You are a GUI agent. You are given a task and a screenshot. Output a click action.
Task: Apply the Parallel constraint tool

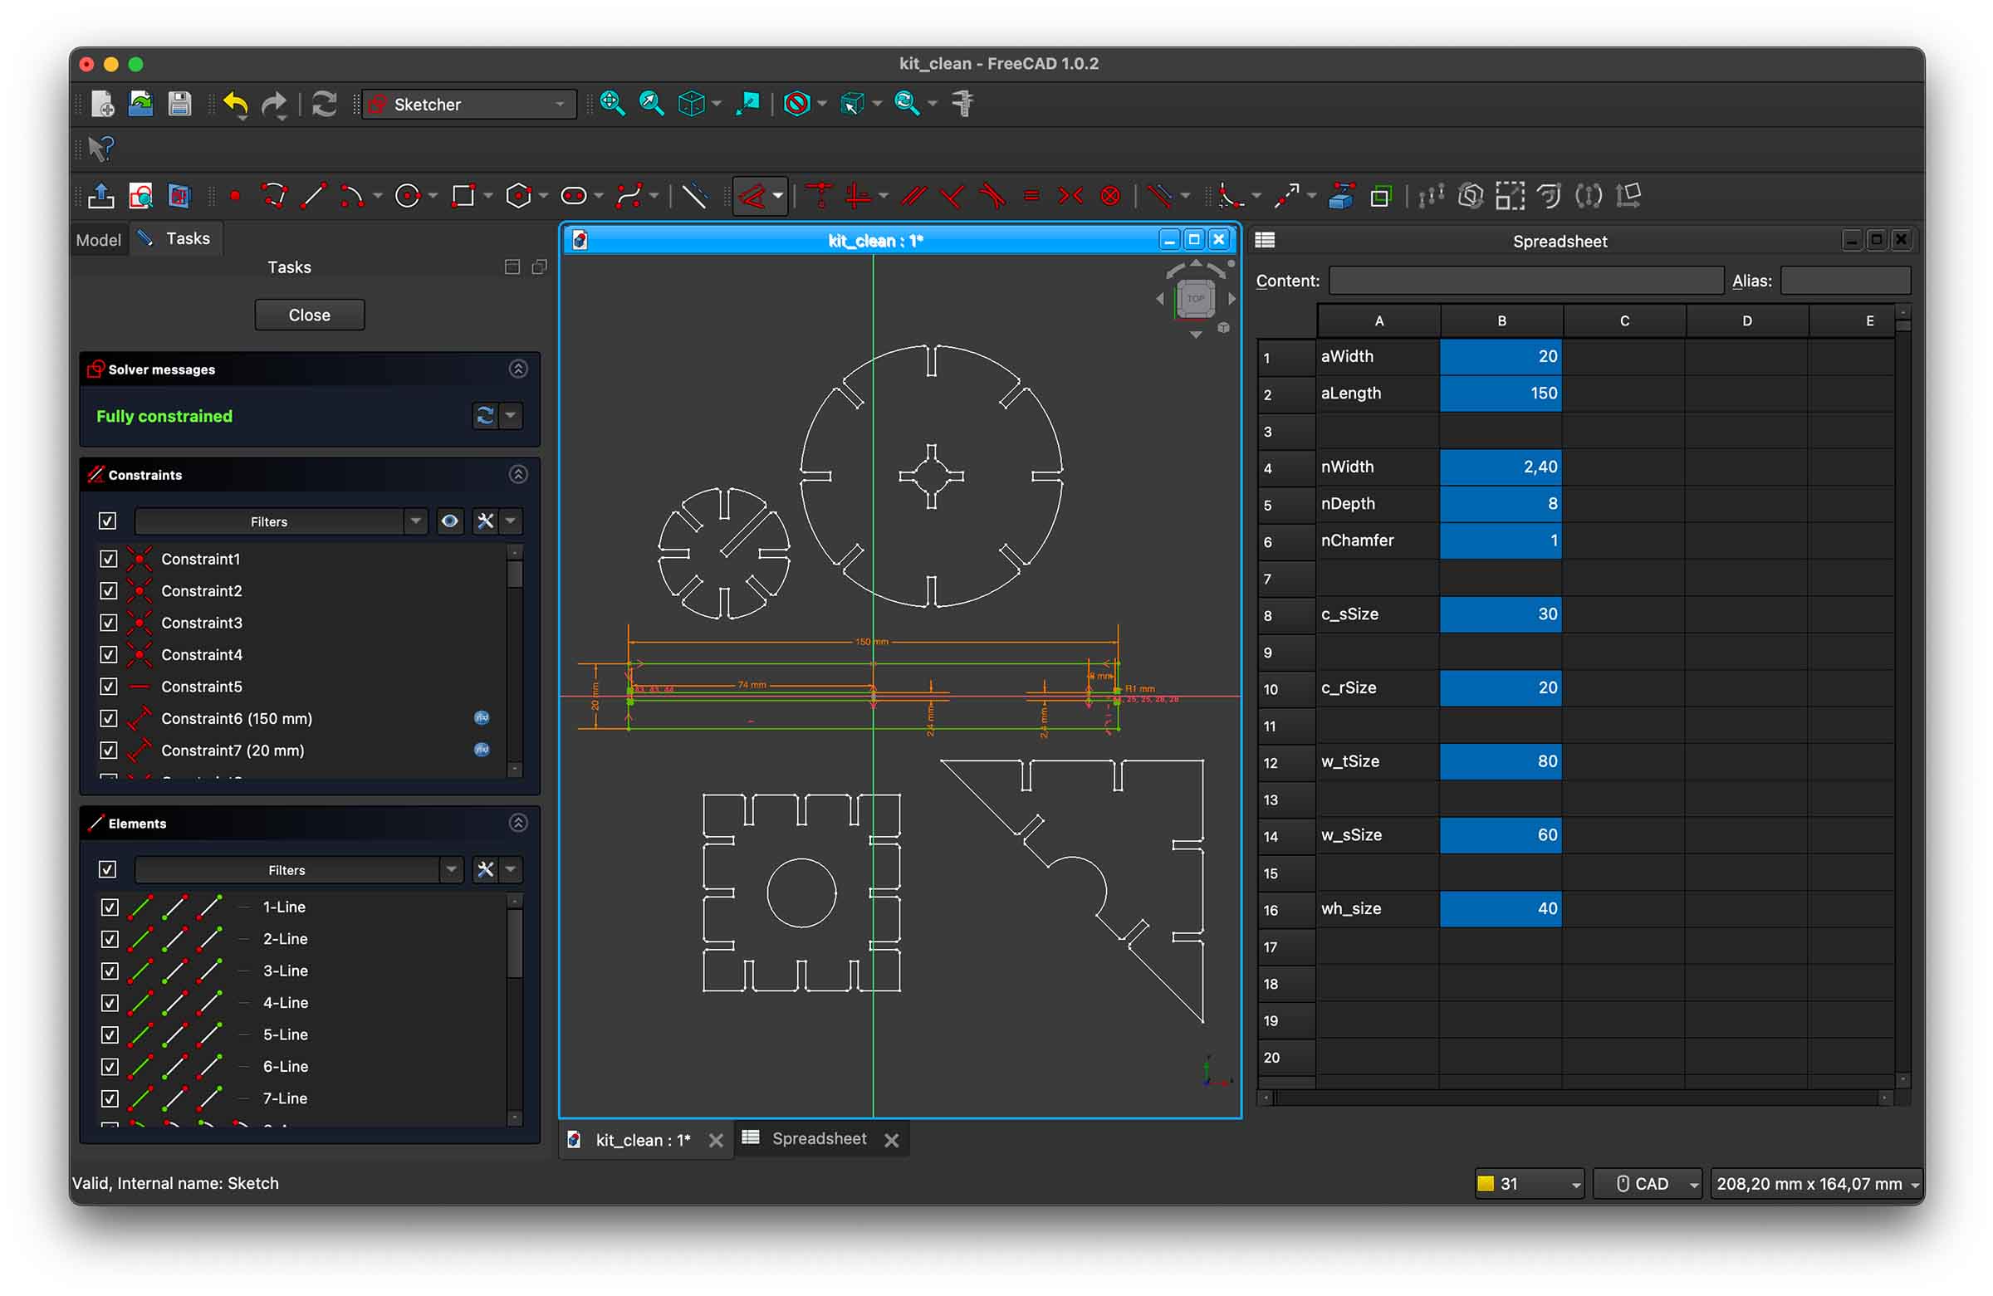coord(913,197)
